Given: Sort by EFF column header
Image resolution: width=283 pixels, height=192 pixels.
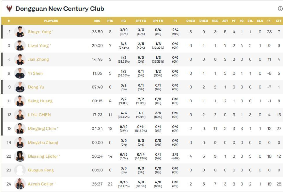Looking at the screenshot, I should 279,21.
